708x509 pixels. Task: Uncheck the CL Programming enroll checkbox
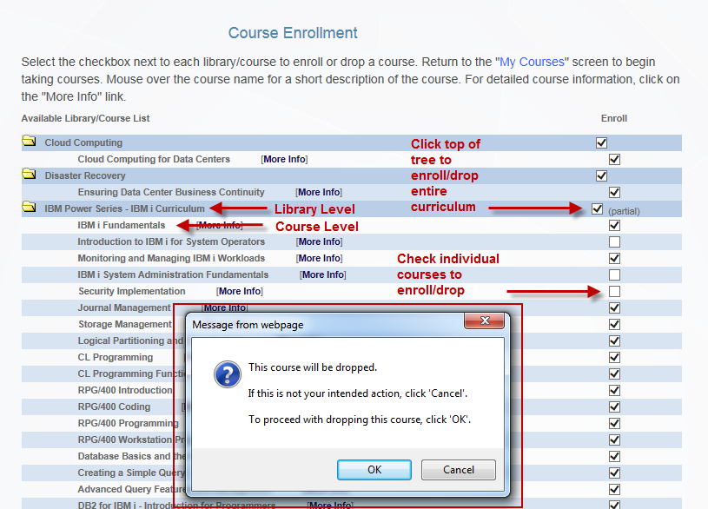click(x=614, y=357)
